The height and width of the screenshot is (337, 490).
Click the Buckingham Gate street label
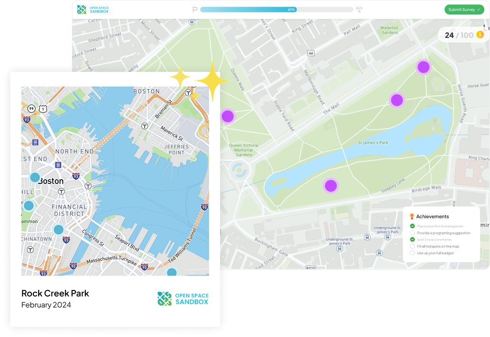(271, 247)
